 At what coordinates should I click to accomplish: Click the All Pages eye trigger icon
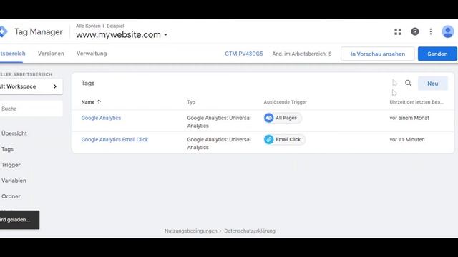tap(269, 118)
